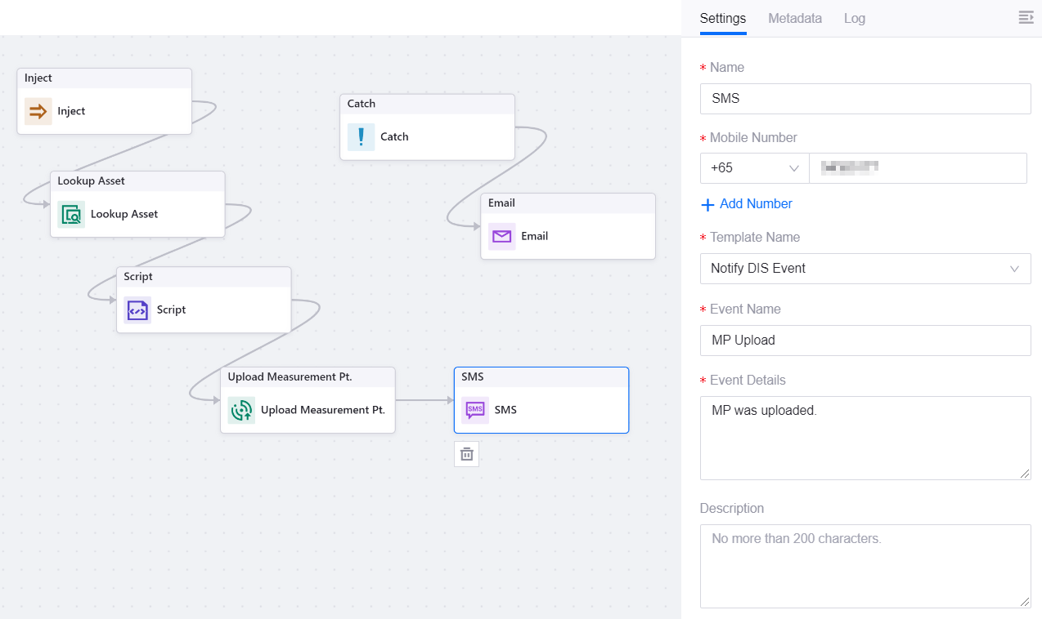Delete the SMS node with trash icon
The width and height of the screenshot is (1042, 619).
pyautogui.click(x=466, y=454)
